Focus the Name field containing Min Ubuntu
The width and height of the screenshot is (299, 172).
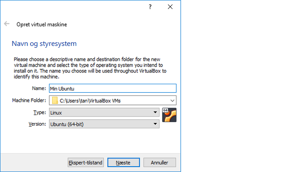click(x=113, y=89)
